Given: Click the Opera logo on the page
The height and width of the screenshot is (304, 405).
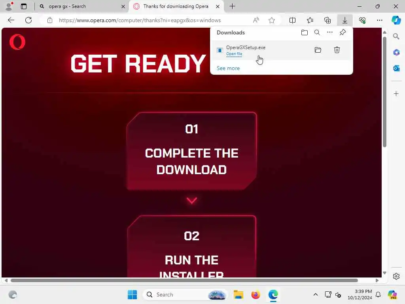Looking at the screenshot, I should [x=17, y=42].
